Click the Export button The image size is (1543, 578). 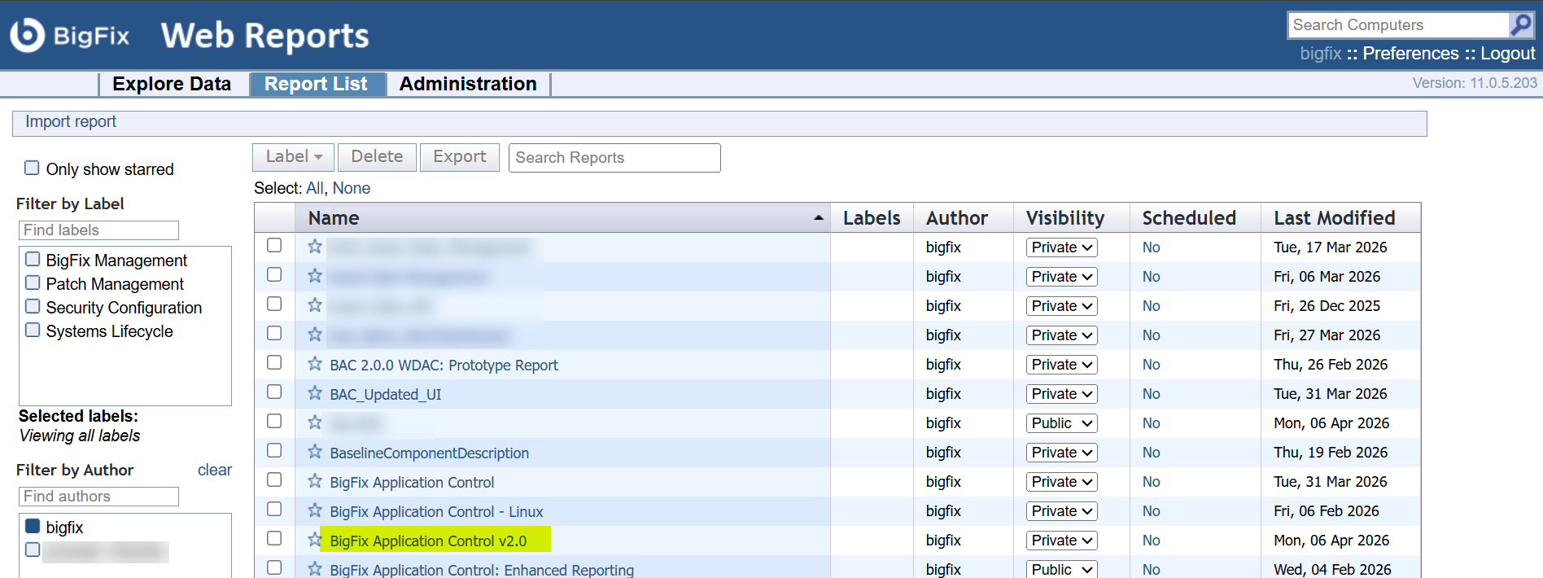pos(459,157)
